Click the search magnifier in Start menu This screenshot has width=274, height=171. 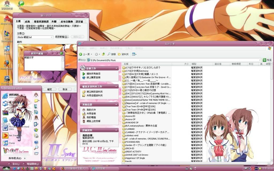point(36,148)
